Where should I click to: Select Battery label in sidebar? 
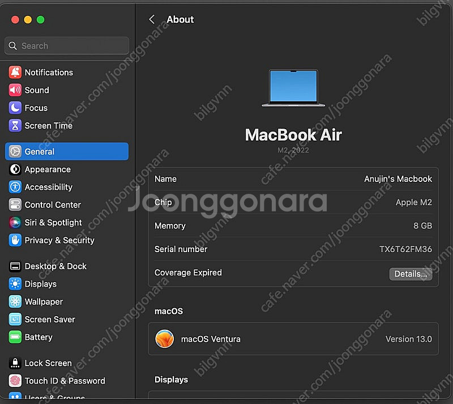coord(39,337)
